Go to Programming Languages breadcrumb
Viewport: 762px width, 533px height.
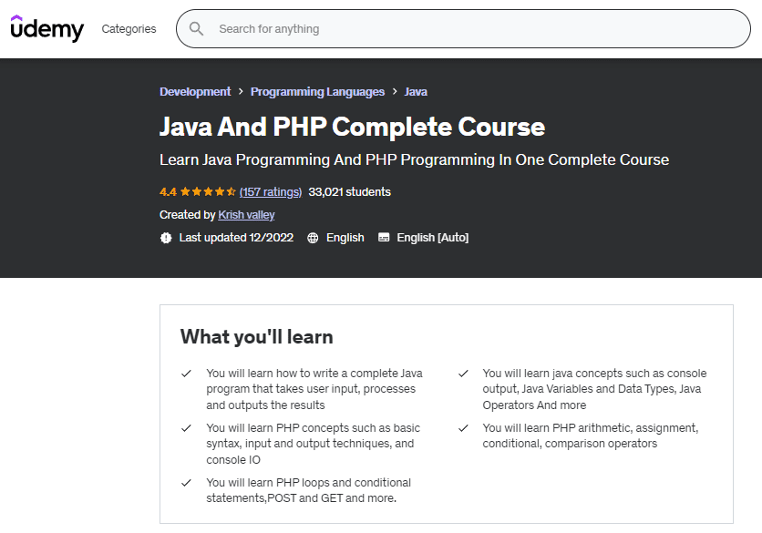click(x=317, y=92)
